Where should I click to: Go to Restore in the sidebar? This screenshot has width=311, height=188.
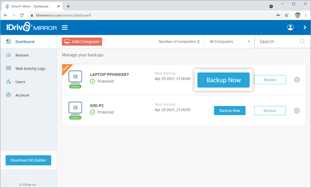pyautogui.click(x=28, y=55)
